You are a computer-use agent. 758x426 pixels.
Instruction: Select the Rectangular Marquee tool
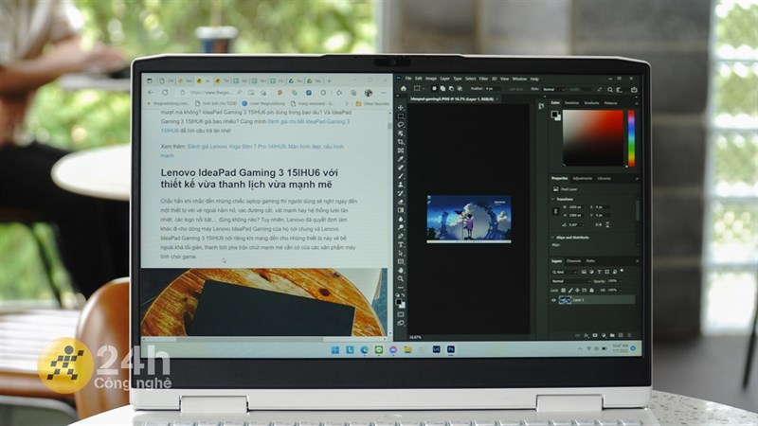coord(401,115)
